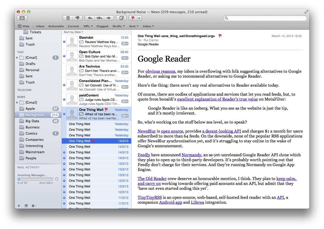324x229 pixels.
Task: Open the Normandy link
Action: click(x=191, y=155)
